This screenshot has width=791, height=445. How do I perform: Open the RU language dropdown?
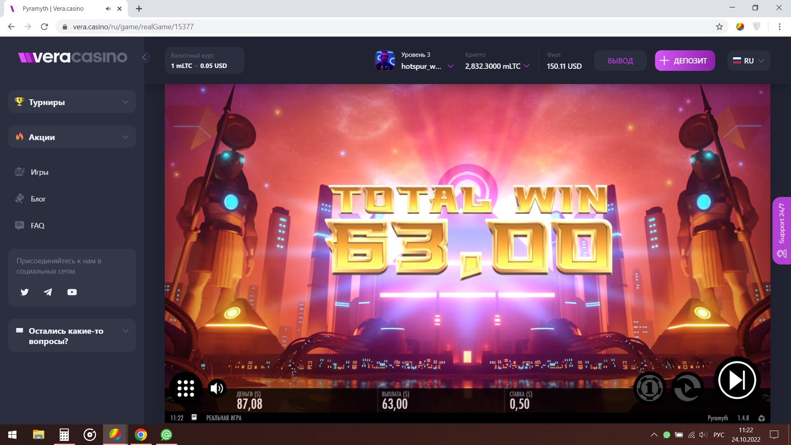pyautogui.click(x=749, y=61)
